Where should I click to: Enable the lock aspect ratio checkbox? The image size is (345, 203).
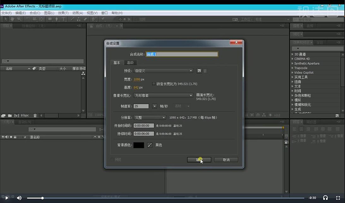(x=154, y=83)
